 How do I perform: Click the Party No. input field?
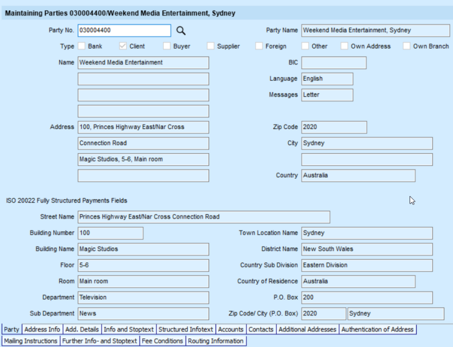(x=124, y=30)
